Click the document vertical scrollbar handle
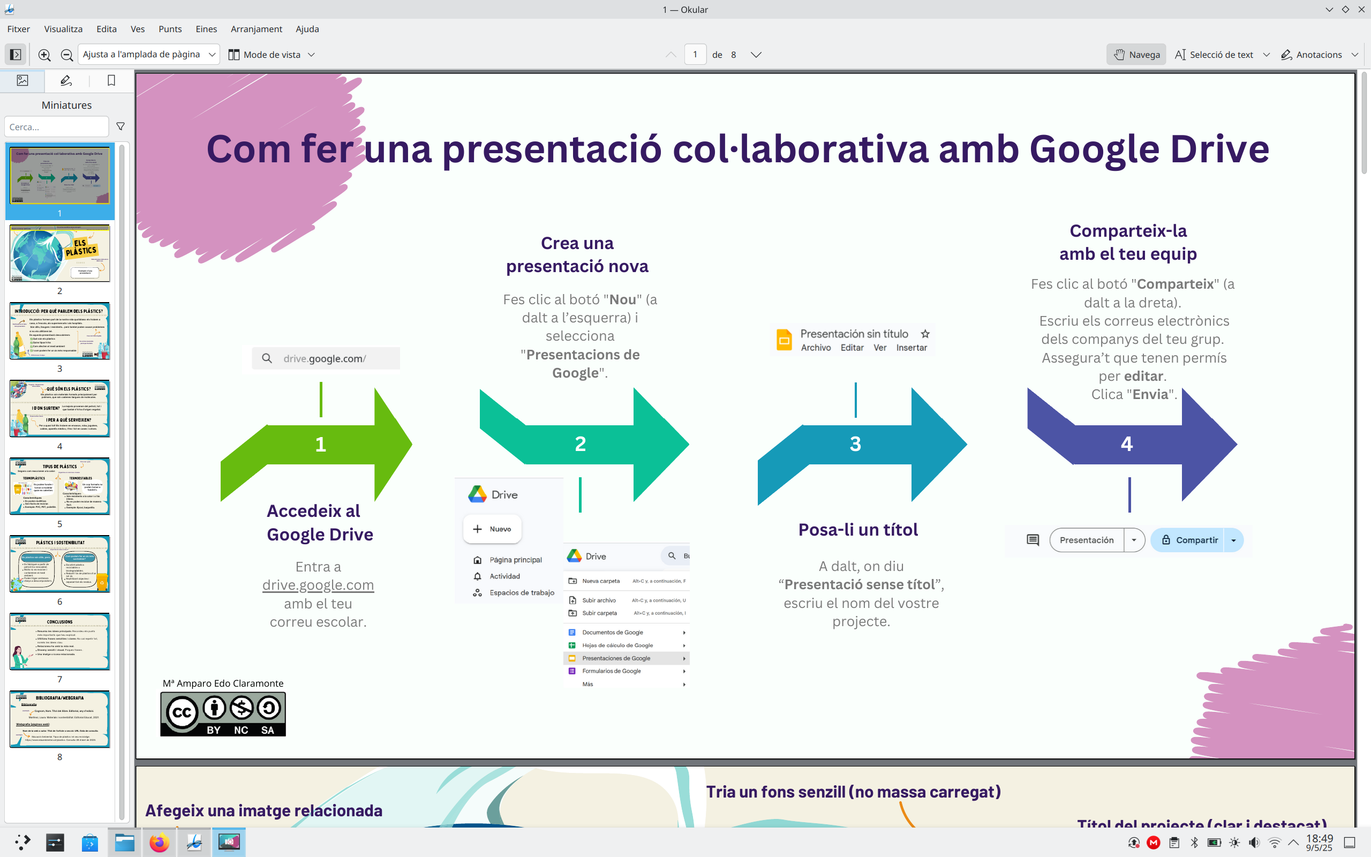 (x=1364, y=124)
